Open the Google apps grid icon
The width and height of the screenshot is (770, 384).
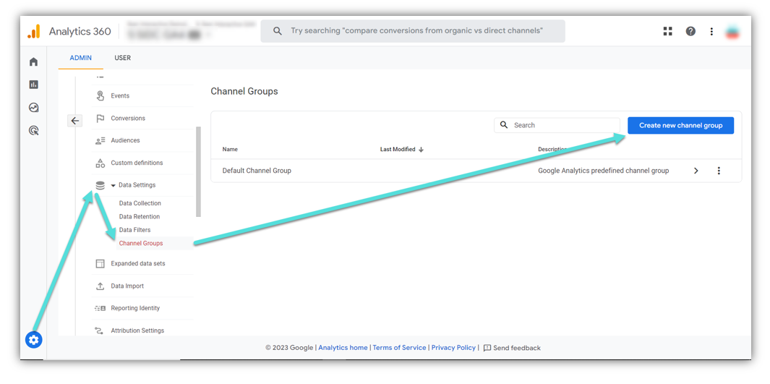667,31
